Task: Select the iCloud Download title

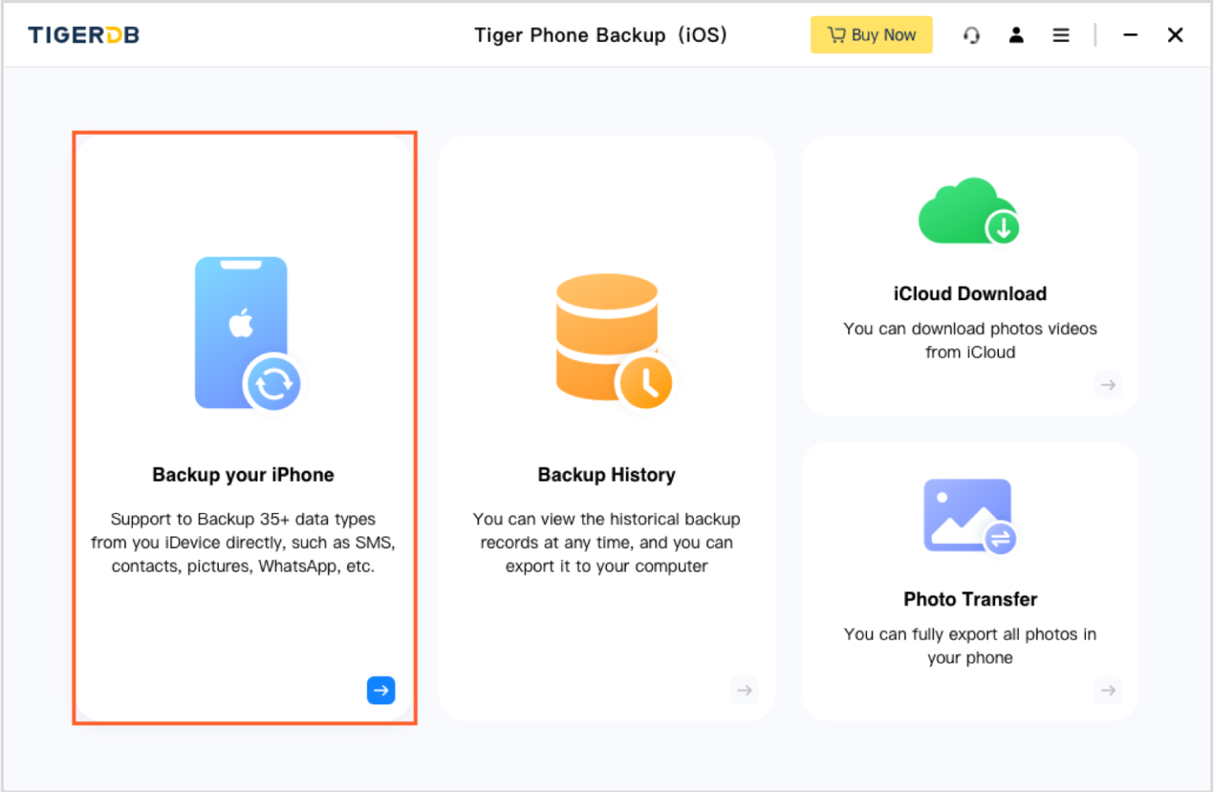Action: point(970,294)
